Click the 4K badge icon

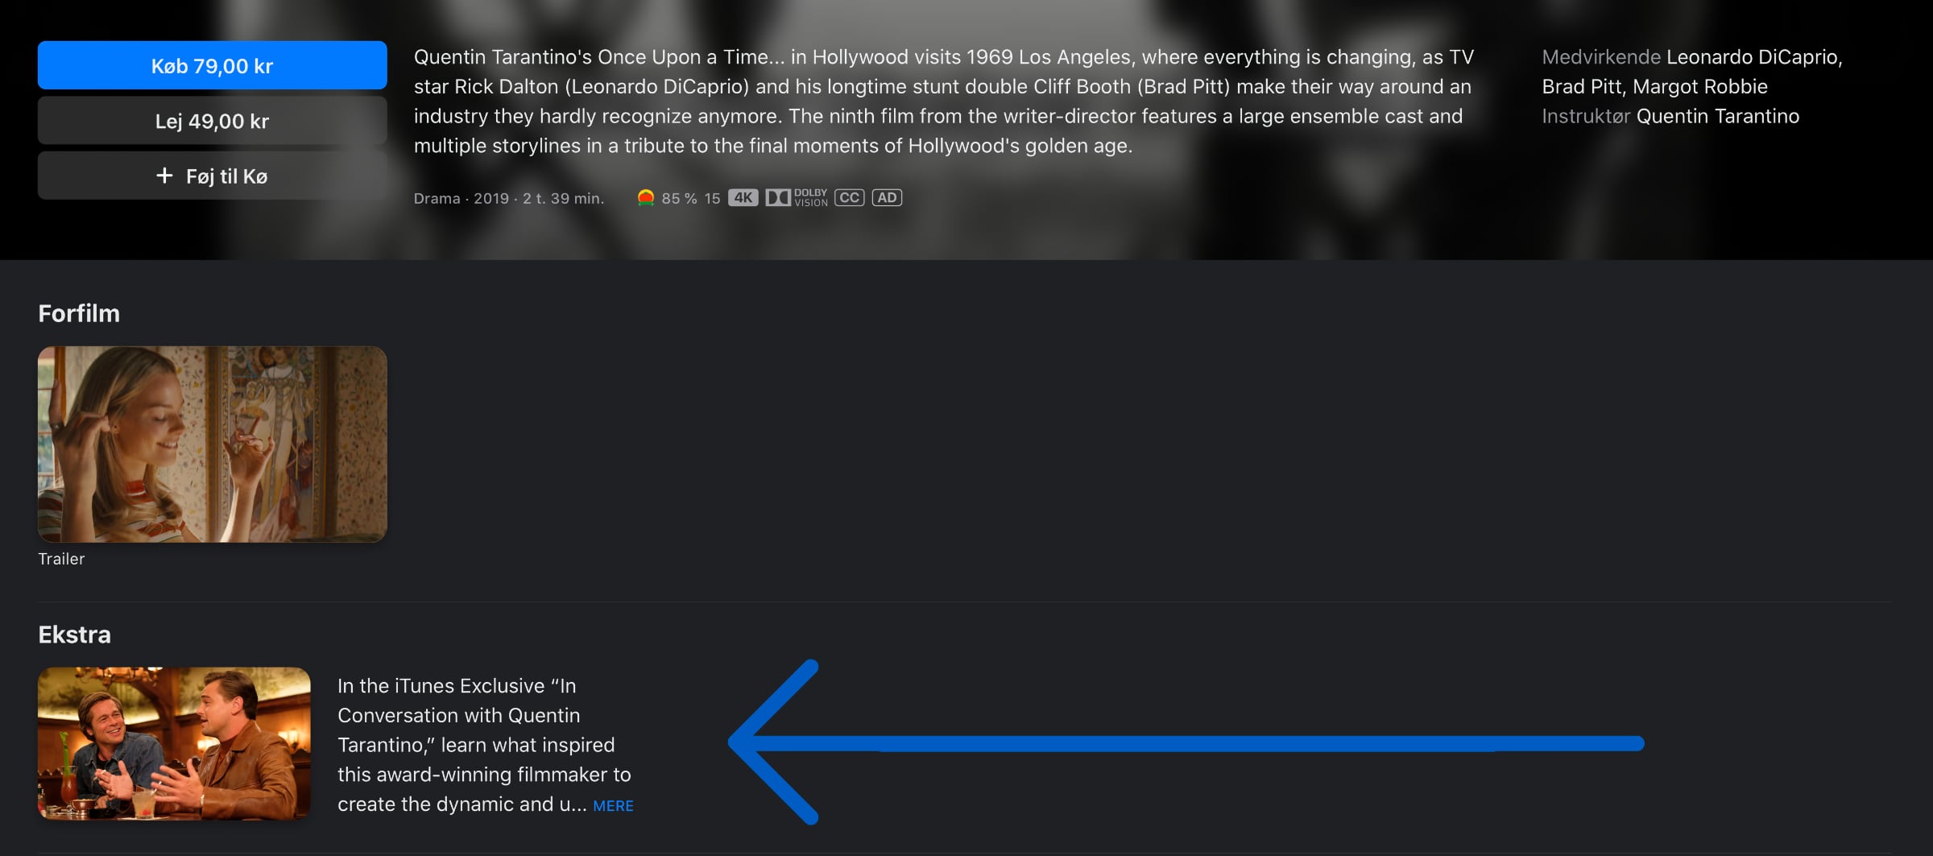click(743, 198)
